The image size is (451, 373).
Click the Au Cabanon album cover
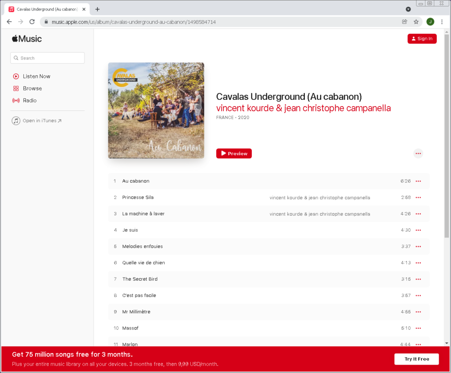tap(156, 110)
